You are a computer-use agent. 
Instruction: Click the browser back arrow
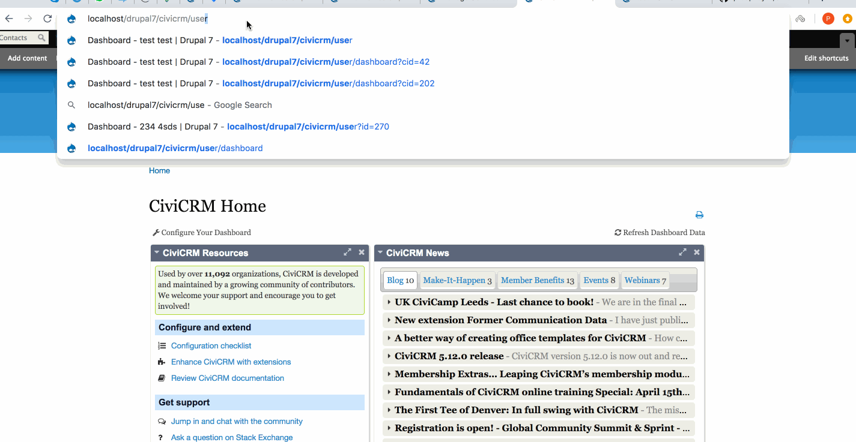pyautogui.click(x=9, y=19)
